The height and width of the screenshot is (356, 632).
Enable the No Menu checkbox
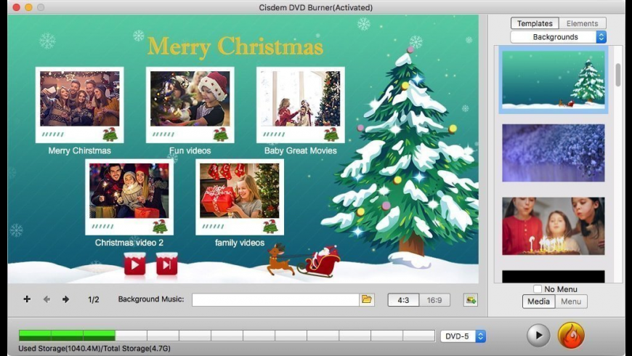538,289
